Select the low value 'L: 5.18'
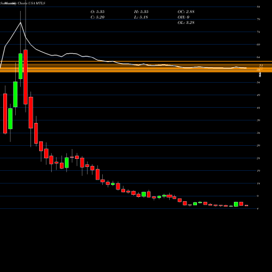The height and width of the screenshot is (272, 272). (x=141, y=17)
